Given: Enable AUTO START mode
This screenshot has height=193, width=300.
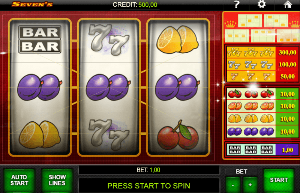Looking at the screenshot, I should 19,180.
